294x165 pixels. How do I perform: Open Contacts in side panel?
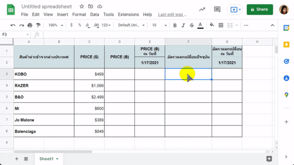286,78
